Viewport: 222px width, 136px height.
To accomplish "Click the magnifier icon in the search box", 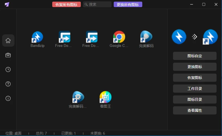I will pos(86,5).
